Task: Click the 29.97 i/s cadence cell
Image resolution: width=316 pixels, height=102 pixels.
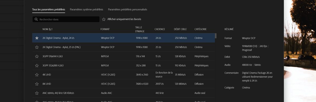Action: pyautogui.click(x=160, y=84)
